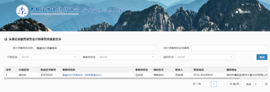Select page 1 in pagination

pyautogui.click(x=214, y=84)
